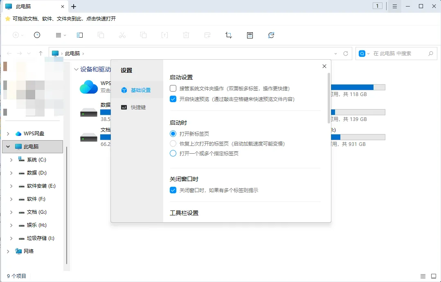The image size is (441, 282).
Task: Collapse 此电脑 tree node
Action: (8, 147)
